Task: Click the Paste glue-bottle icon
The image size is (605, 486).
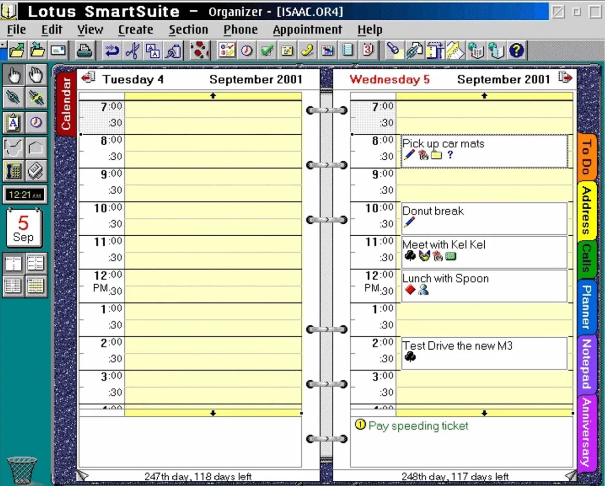Action: tap(173, 50)
